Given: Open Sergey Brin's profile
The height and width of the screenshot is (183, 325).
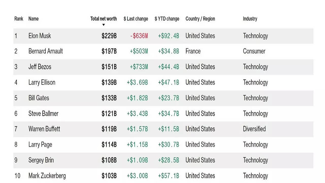Looking at the screenshot, I should tap(41, 160).
